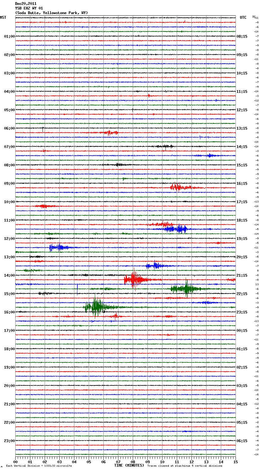Click the TIME (MINUTES) axis title
The height and width of the screenshot is (470, 260).
(x=129, y=465)
